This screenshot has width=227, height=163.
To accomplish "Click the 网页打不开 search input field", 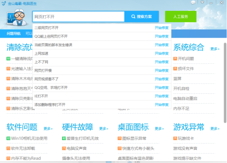I will coord(78,16).
